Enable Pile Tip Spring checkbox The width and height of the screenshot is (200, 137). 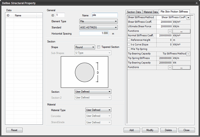pyautogui.click(x=129, y=49)
